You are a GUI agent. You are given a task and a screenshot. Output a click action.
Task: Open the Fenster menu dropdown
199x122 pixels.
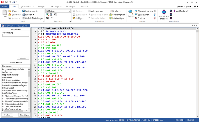click(181, 7)
